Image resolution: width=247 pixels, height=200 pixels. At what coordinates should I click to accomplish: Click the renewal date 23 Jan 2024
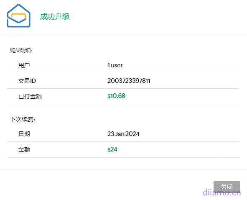[x=123, y=134]
